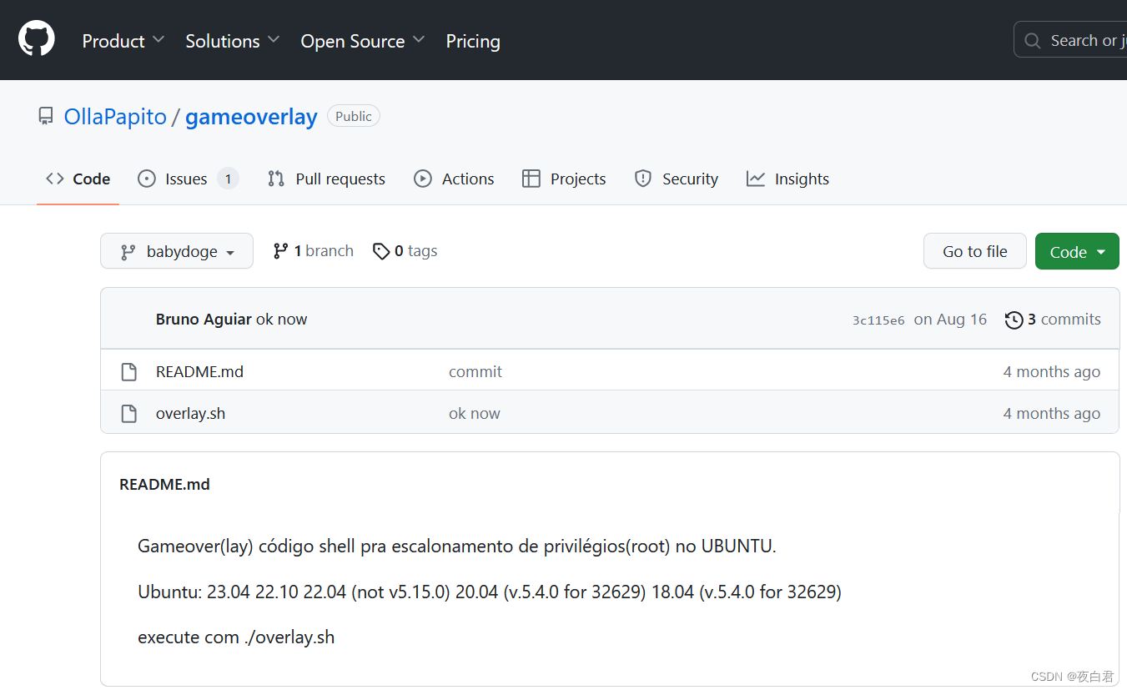Switch to the Actions tab
This screenshot has width=1127, height=690.
click(454, 179)
